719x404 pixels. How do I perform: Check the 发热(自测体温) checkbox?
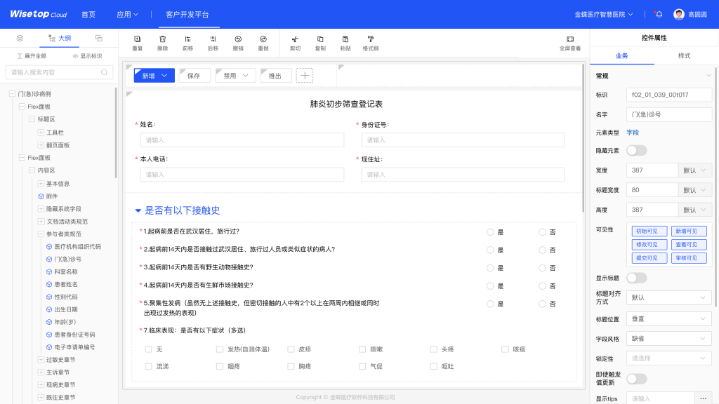pos(220,349)
